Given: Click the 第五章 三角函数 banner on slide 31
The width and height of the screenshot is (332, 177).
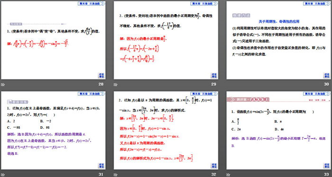Looking at the screenshot, I should [x=91, y=94].
